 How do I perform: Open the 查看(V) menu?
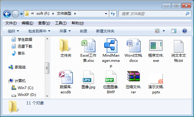(x=44, y=23)
